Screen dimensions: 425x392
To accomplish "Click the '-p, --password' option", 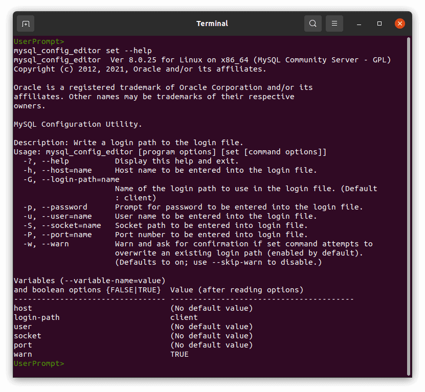I will coord(55,207).
